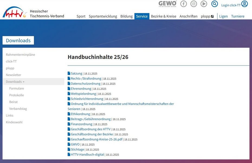The width and height of the screenshot is (252, 163).
Task: Collapse the Downloads sidebar section
Action: pos(15,82)
